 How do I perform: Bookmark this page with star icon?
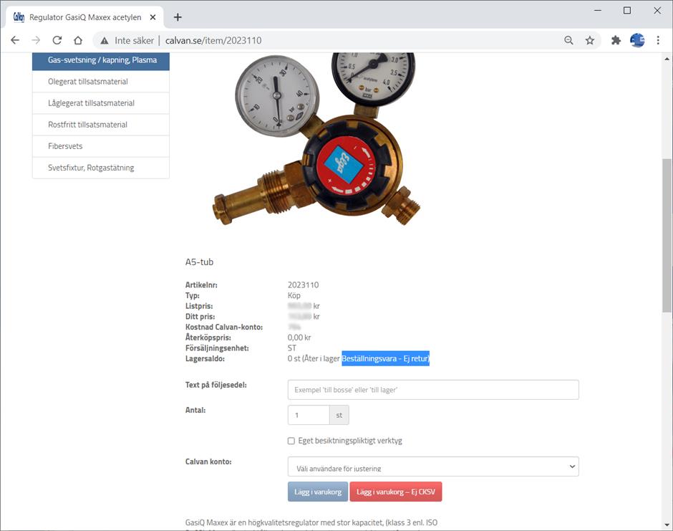pos(590,41)
